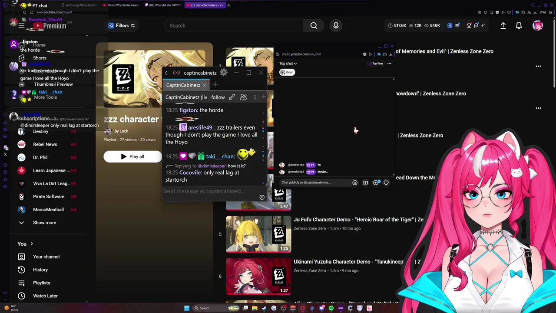
Task: Open Shorts in the YouTube sidebar
Action: pyautogui.click(x=40, y=58)
